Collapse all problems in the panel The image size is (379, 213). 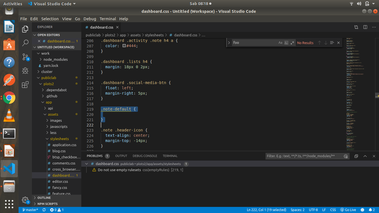pyautogui.click(x=356, y=156)
